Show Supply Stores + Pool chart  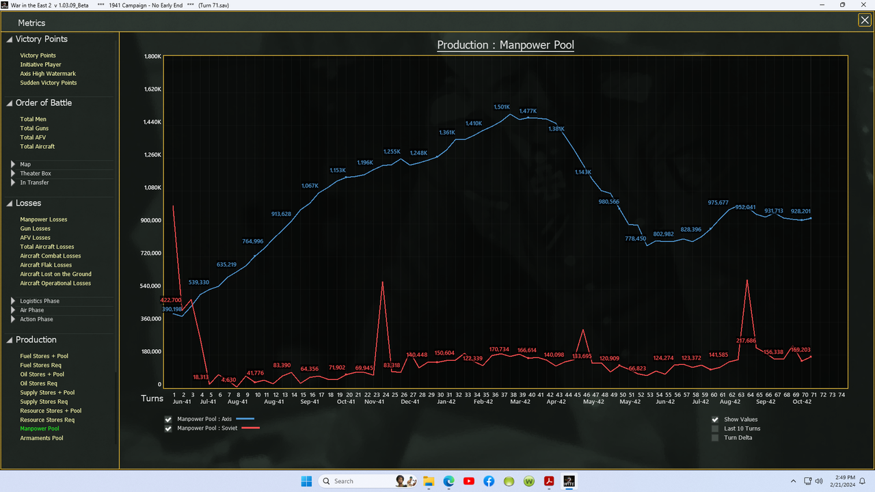coord(47,393)
